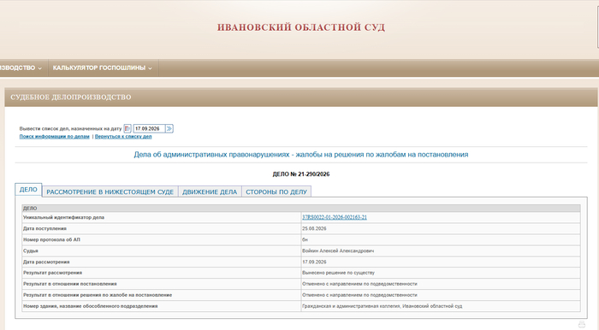
Task: Expand the partially visible ...зводство menu
Action: [x=21, y=68]
